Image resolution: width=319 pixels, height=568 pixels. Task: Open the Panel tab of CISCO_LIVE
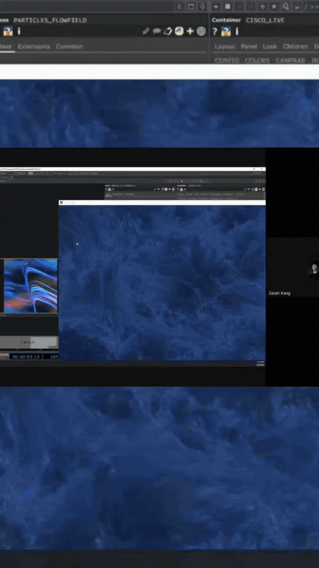[249, 47]
